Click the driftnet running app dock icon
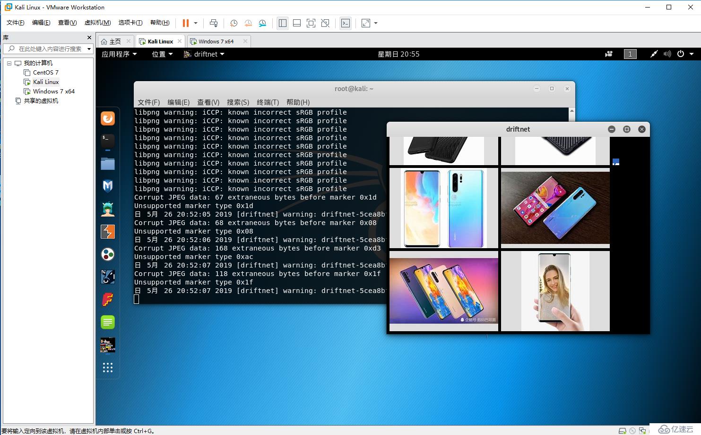Image resolution: width=701 pixels, height=435 pixels. coord(108,345)
